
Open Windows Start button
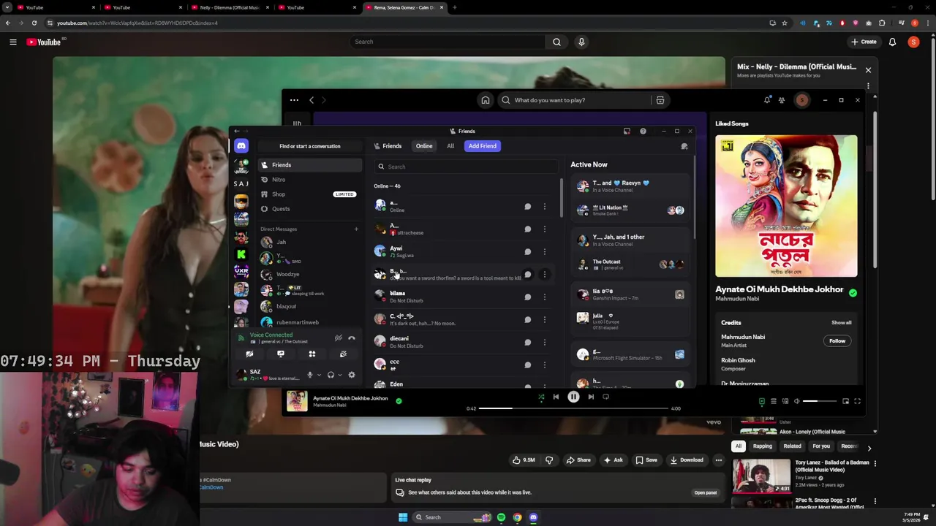pyautogui.click(x=402, y=517)
